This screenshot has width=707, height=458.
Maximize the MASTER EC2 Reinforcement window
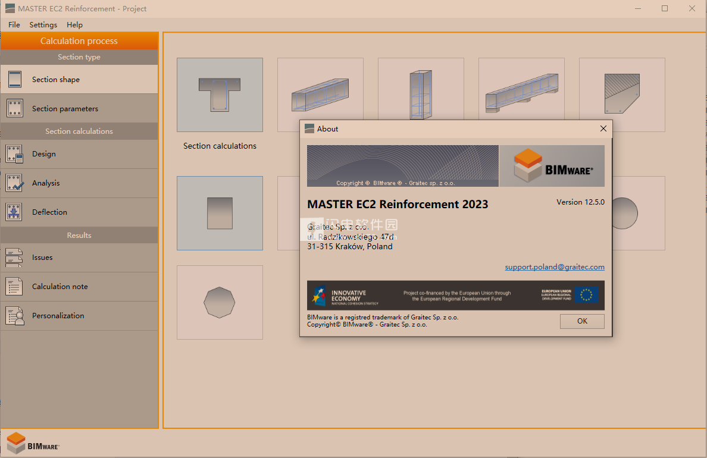click(665, 8)
